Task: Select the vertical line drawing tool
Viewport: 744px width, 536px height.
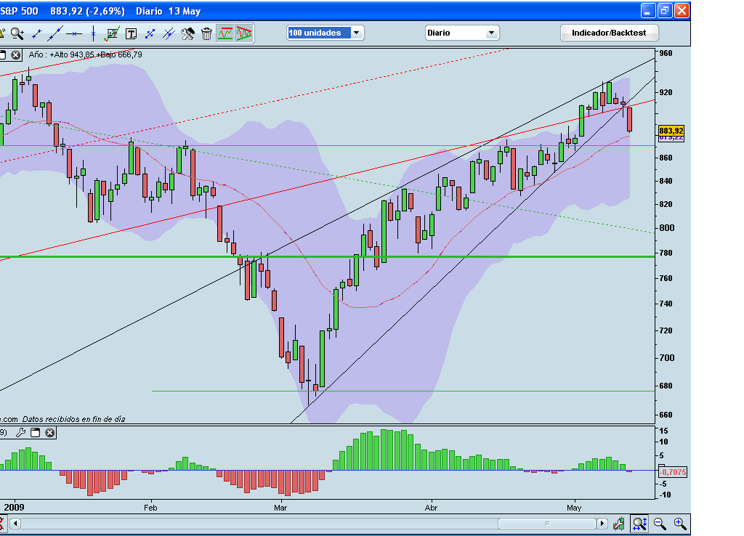Action: (93, 33)
